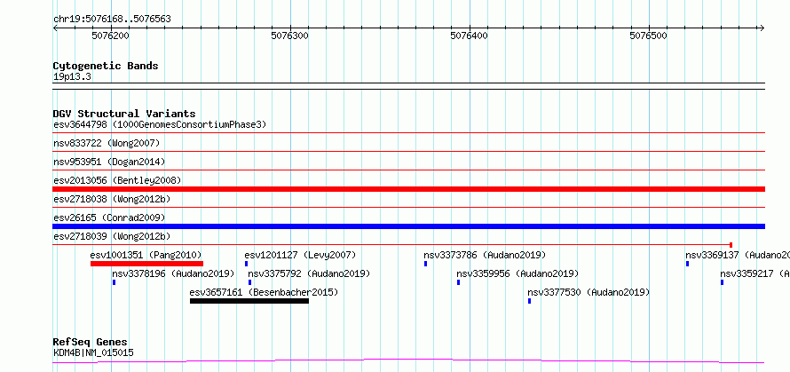
Task: Click the esv1001351 (Pang2010) label
Action: [146, 255]
